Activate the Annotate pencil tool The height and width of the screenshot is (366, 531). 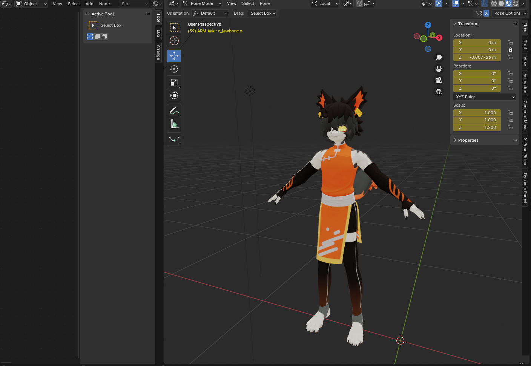(174, 110)
